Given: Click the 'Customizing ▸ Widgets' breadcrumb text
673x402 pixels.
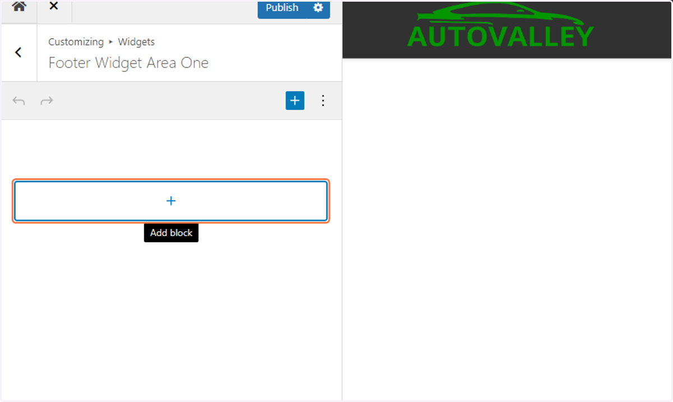Looking at the screenshot, I should [x=102, y=41].
